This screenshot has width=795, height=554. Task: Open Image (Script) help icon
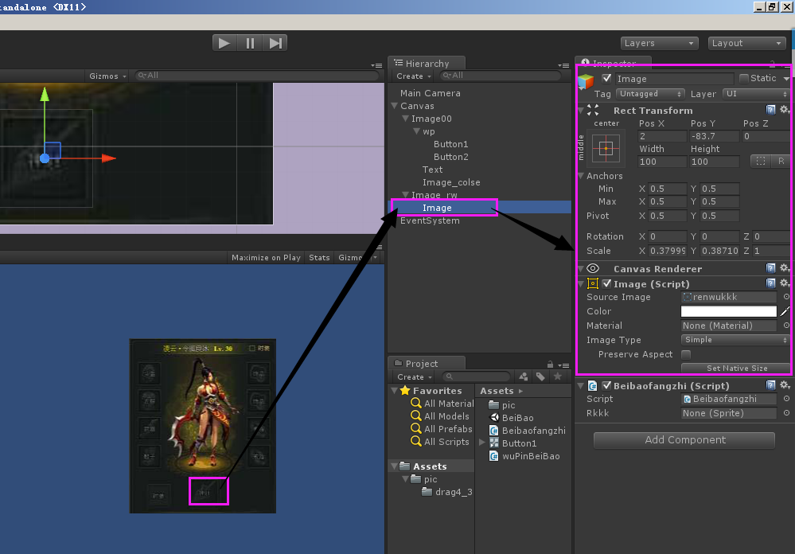click(x=770, y=283)
